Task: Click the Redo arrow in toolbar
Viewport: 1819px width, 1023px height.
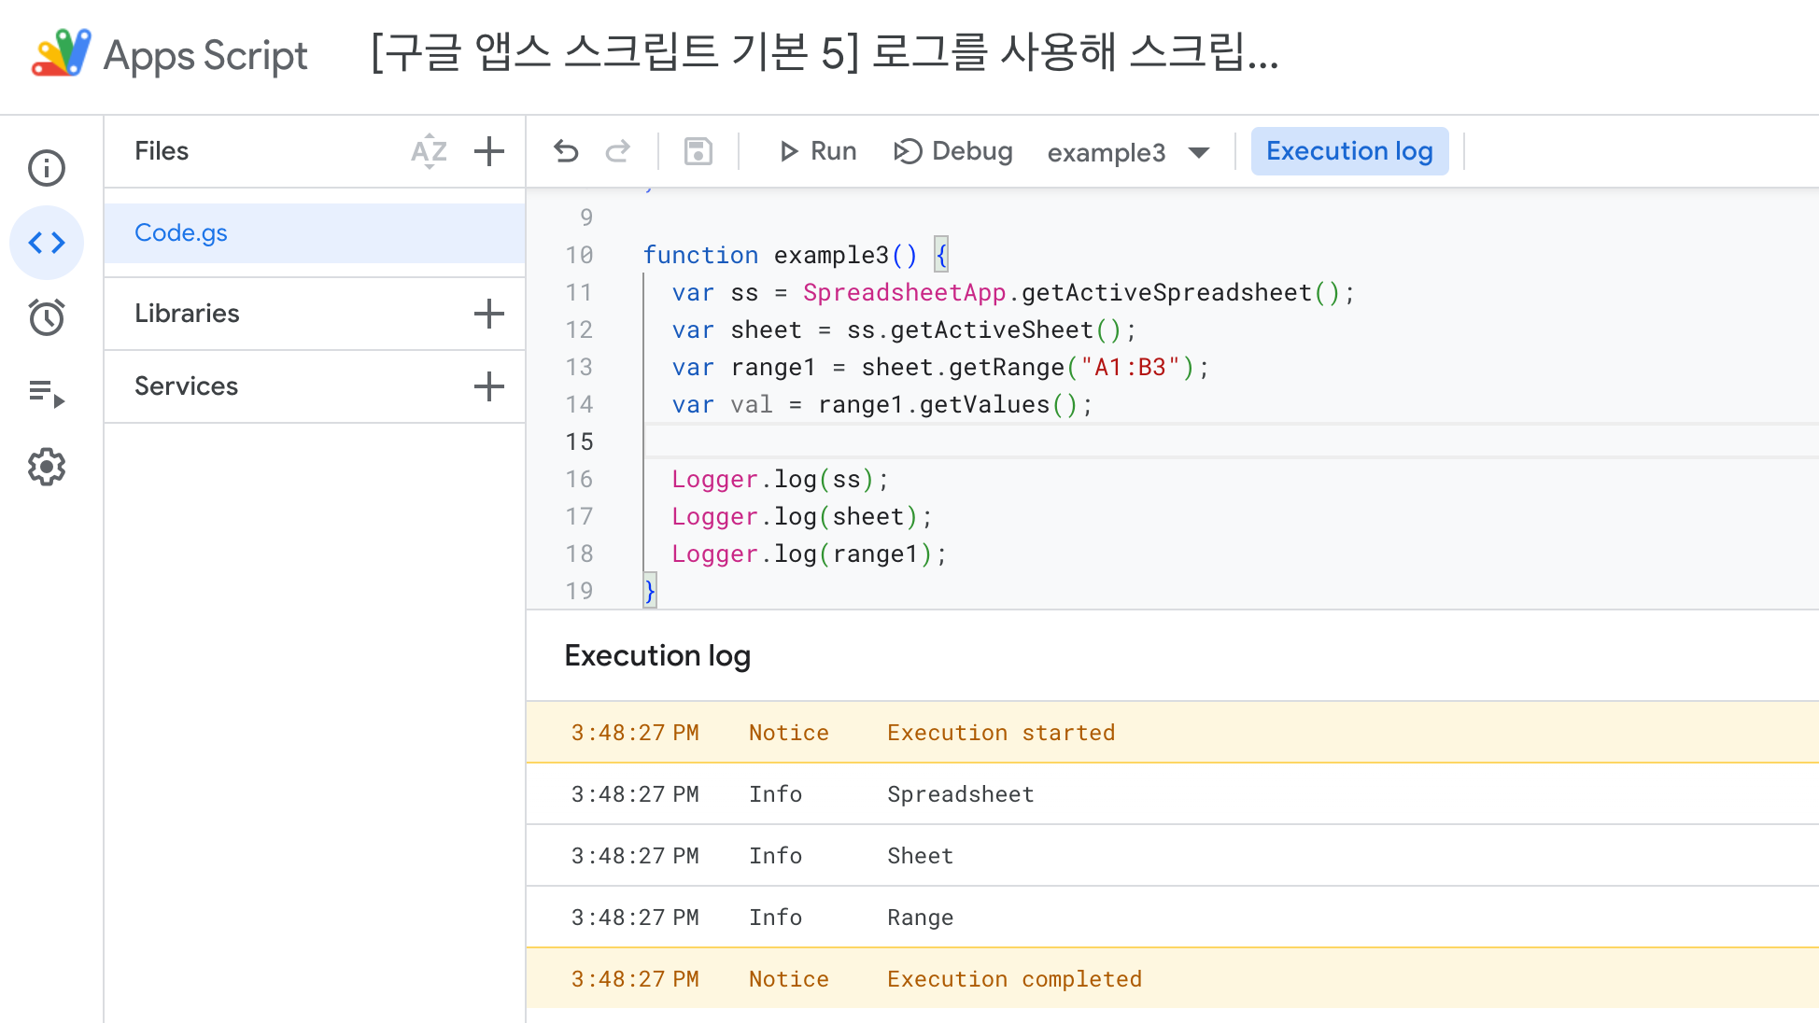Action: click(x=617, y=151)
